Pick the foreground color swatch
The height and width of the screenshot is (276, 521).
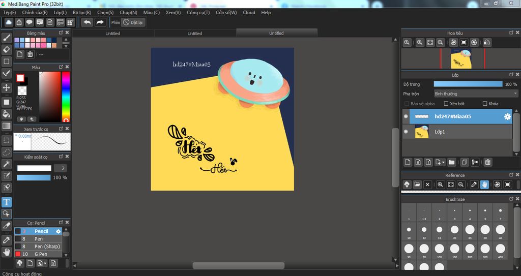[x=20, y=78]
